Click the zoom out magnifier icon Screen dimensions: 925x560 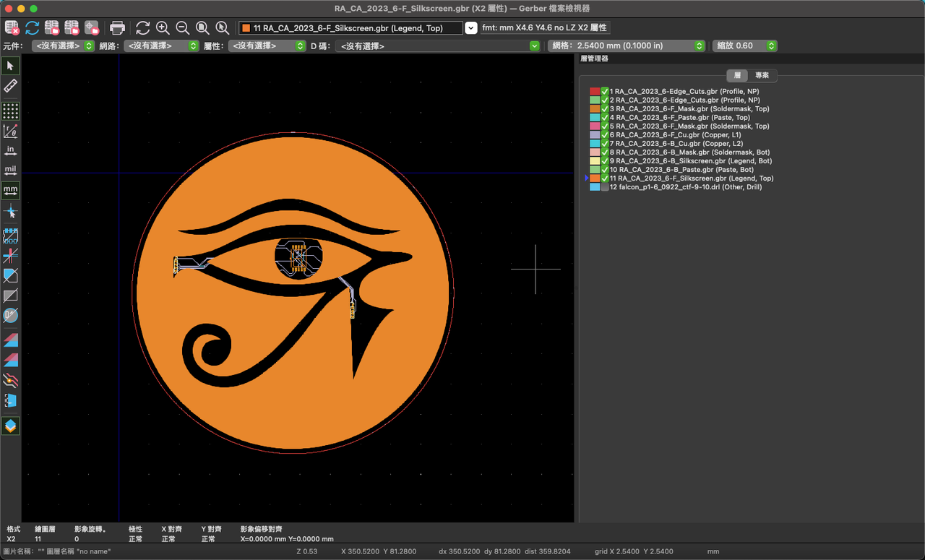pyautogui.click(x=183, y=28)
